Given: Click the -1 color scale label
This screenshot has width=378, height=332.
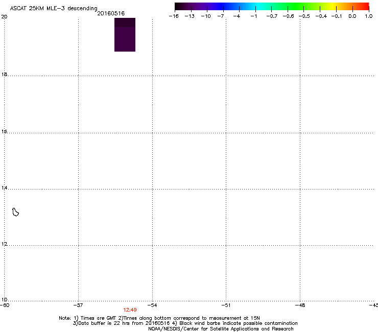Looking at the screenshot, I should point(253,16).
